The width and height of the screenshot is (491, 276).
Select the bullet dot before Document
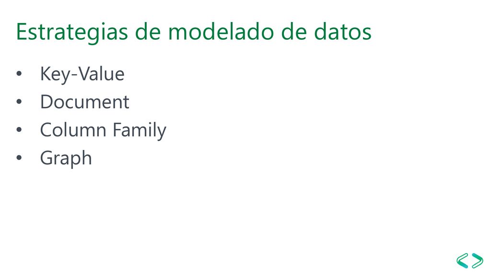coord(19,102)
